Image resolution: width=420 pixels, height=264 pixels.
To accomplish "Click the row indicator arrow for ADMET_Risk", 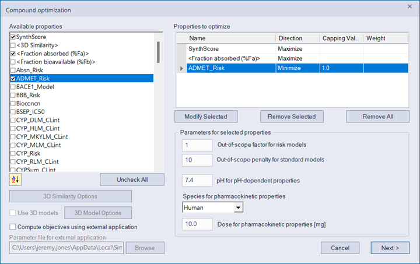I will [181, 68].
